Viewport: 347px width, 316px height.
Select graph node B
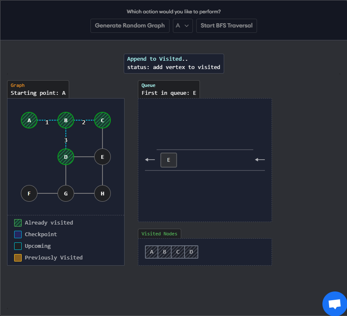[x=66, y=120]
